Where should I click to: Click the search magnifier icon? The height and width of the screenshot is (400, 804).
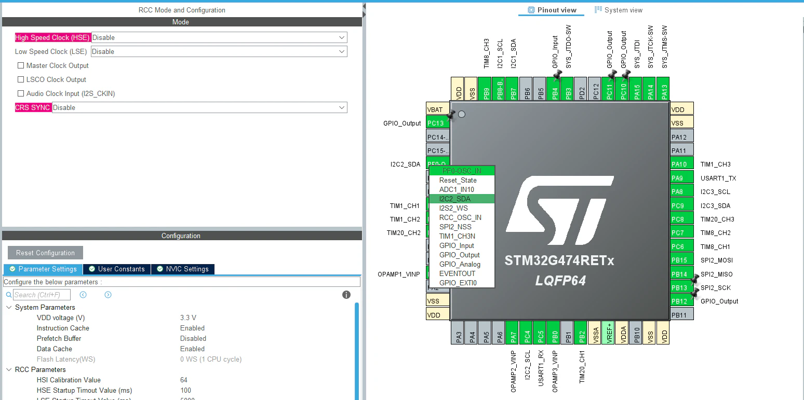tap(9, 295)
